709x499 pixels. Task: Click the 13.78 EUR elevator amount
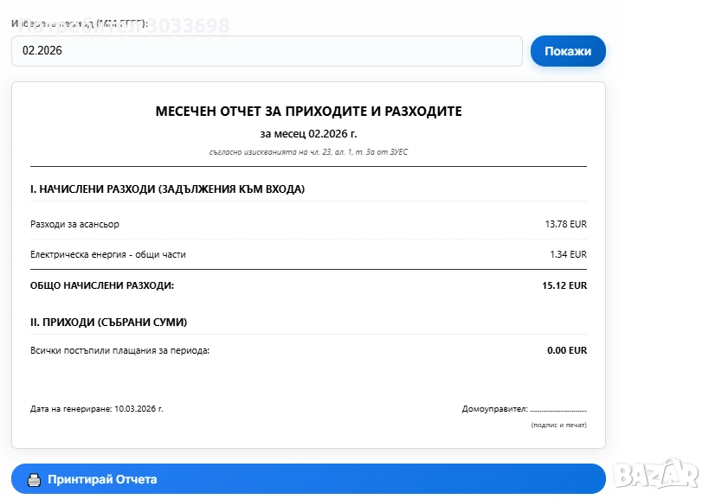[x=565, y=224]
